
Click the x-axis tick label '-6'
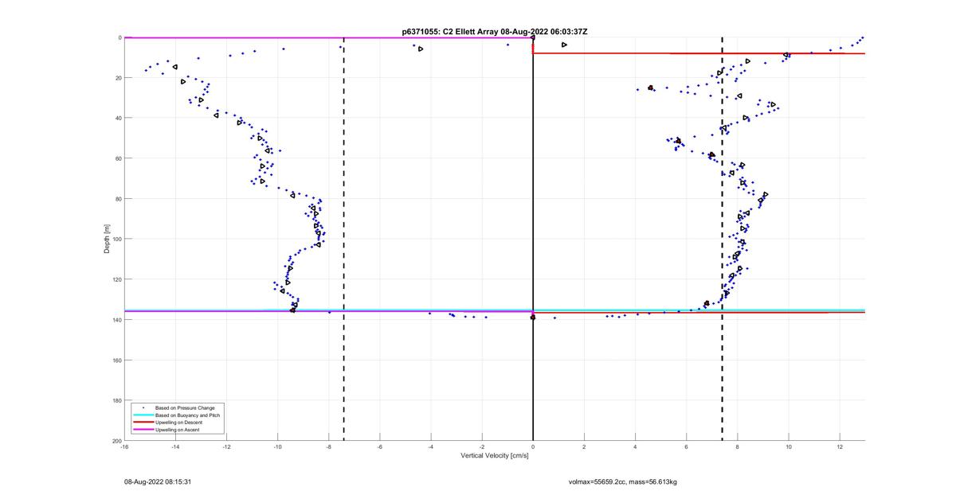(379, 447)
